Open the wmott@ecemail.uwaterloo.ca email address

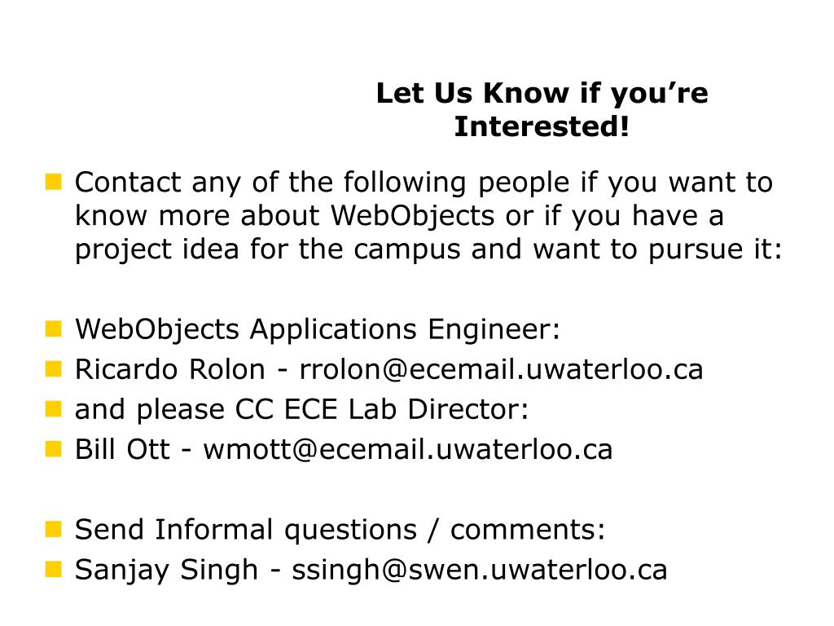[x=408, y=449]
